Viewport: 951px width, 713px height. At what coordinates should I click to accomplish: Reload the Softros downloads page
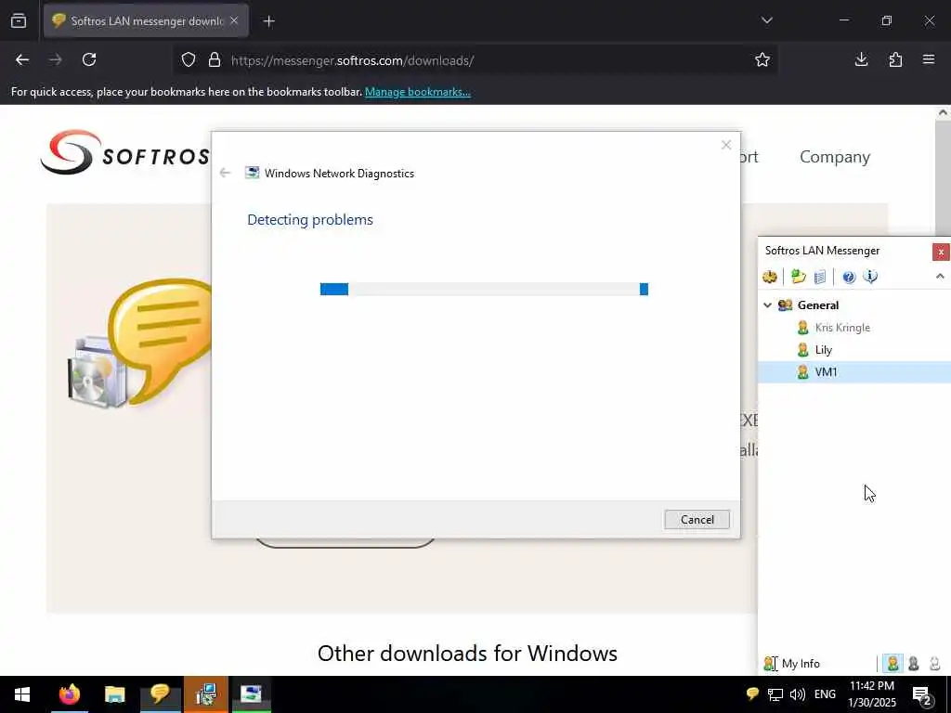tap(89, 59)
